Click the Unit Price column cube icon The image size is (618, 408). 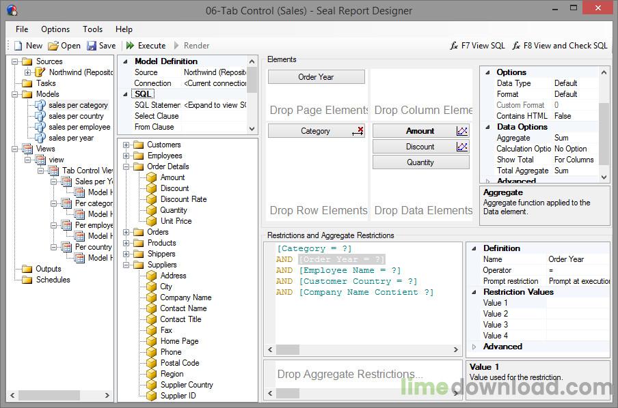[151, 221]
